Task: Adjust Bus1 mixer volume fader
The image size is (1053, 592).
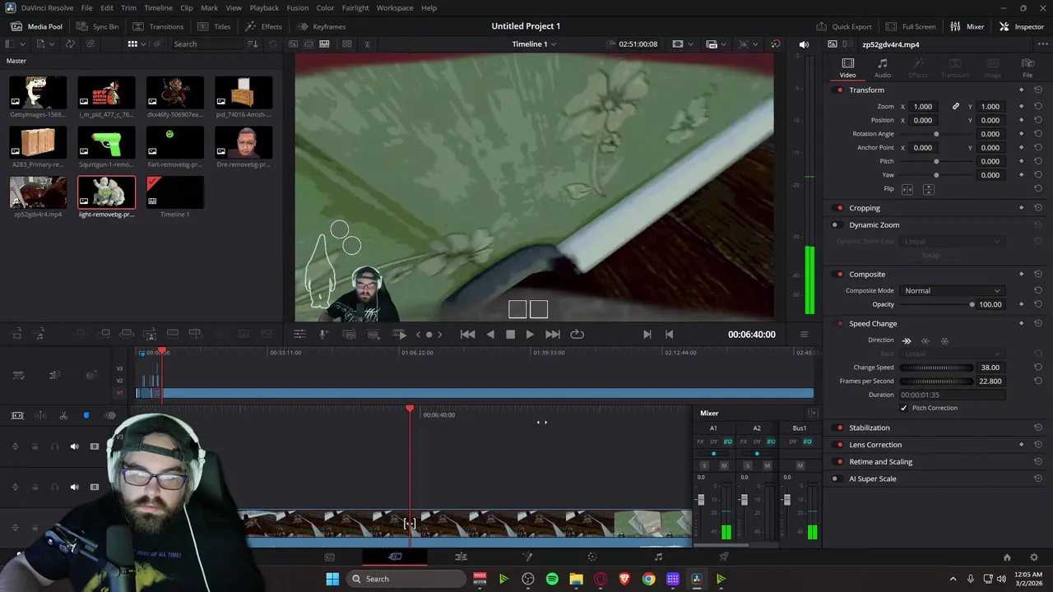Action: tap(786, 501)
